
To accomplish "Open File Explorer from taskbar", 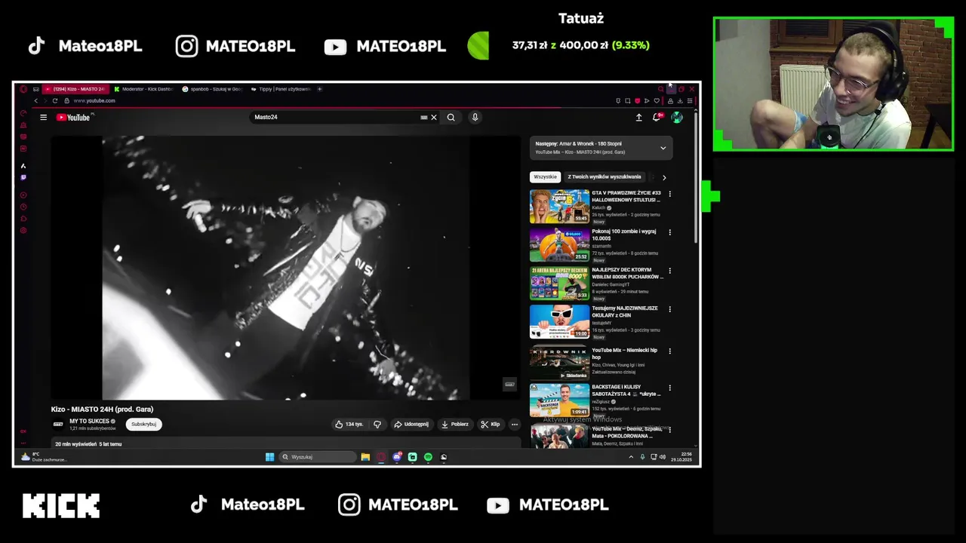I will coord(365,457).
